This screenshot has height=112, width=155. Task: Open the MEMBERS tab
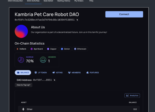[x=74, y=72]
